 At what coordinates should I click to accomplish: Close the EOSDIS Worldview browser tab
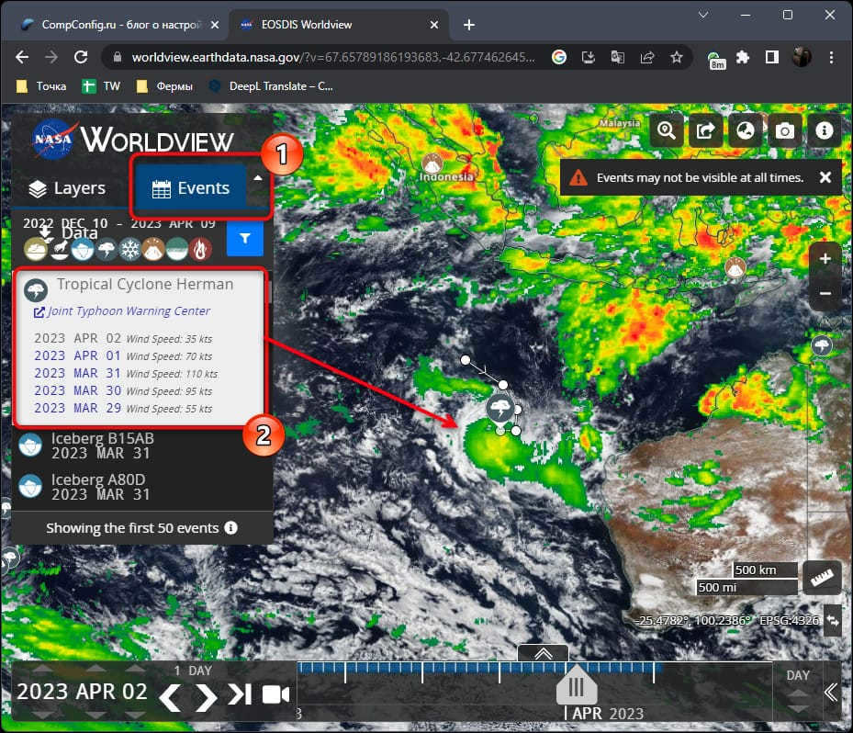434,25
